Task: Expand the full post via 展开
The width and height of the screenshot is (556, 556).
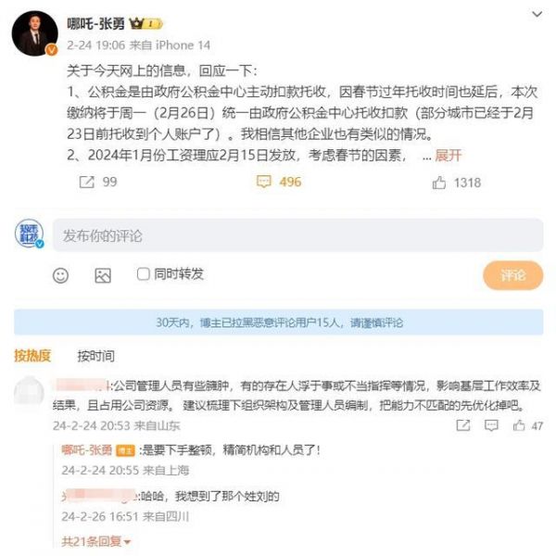Action: pyautogui.click(x=449, y=155)
